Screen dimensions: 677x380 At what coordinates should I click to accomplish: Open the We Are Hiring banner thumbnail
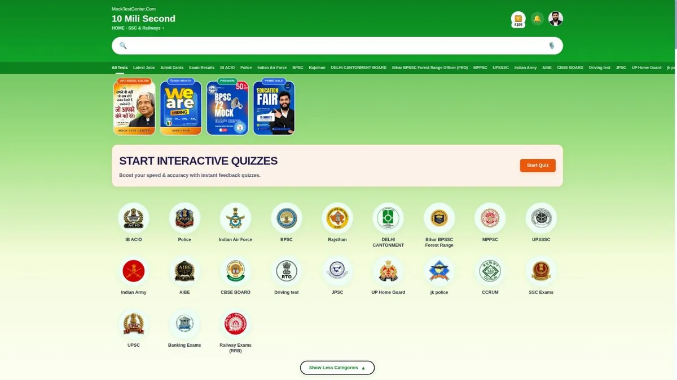click(x=181, y=107)
